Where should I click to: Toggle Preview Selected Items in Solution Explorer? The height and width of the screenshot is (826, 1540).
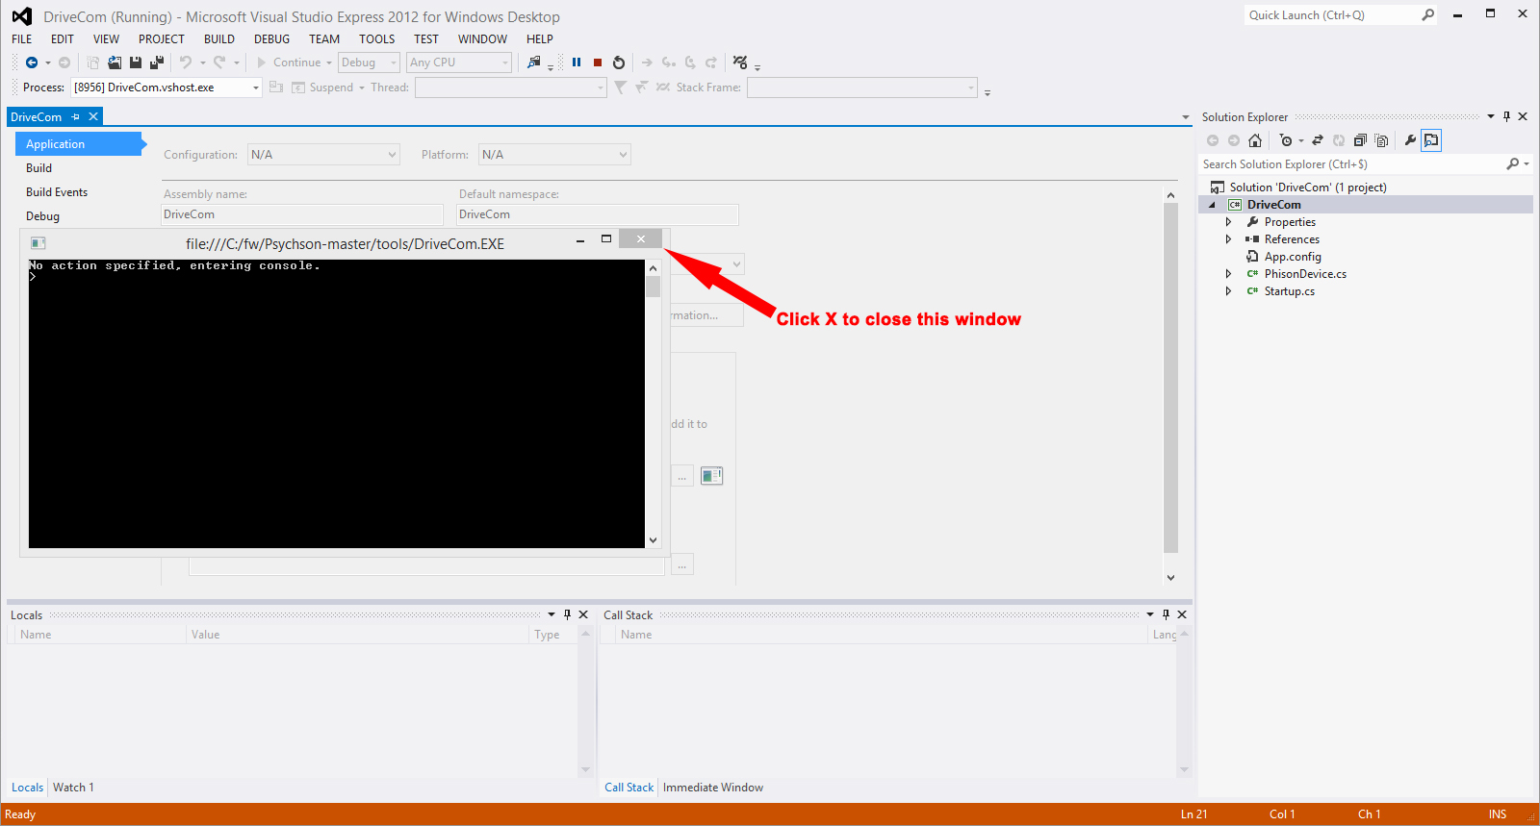pos(1431,140)
